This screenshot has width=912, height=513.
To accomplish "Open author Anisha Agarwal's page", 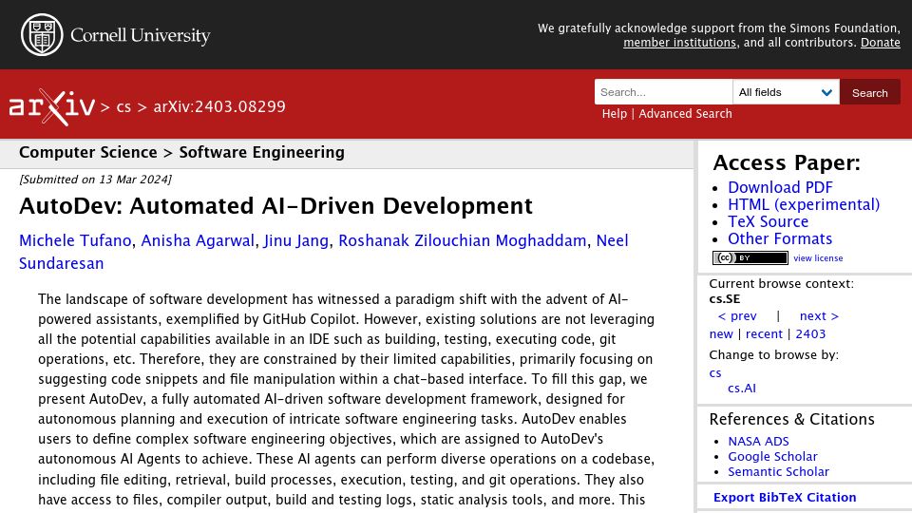I will click(198, 240).
